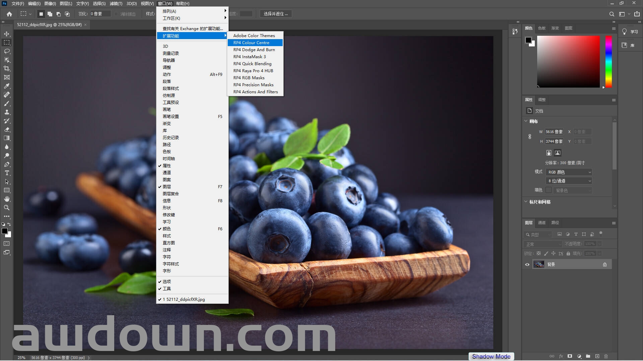The height and width of the screenshot is (361, 643).
Task: Select the Crop tool
Action: (7, 69)
